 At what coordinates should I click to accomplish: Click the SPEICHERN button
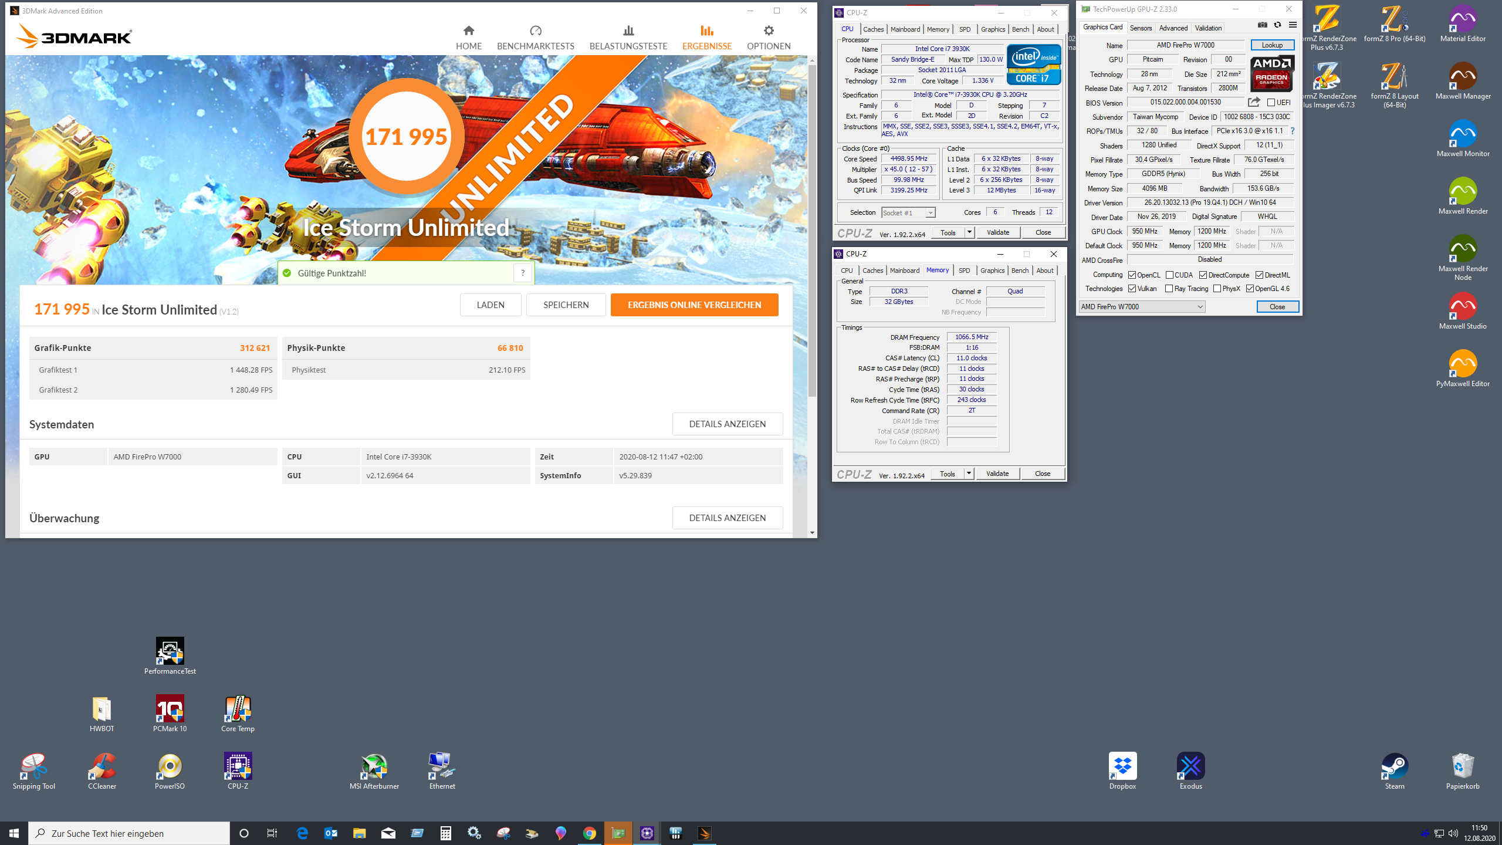[566, 305]
